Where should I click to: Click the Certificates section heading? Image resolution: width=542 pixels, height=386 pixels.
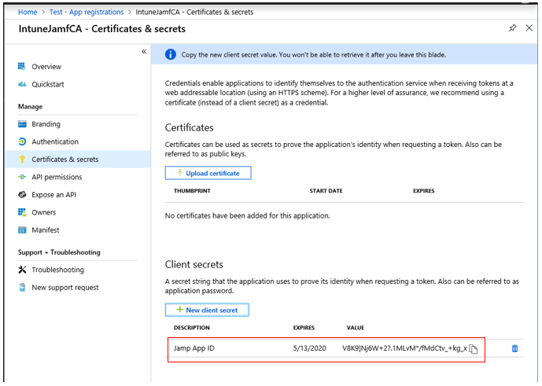189,128
